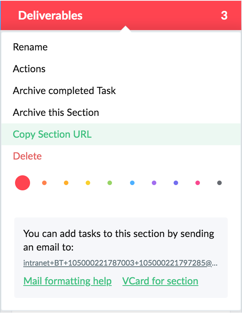Pick the dark gray color dot
Screen dimensions: 242x313
point(219,183)
